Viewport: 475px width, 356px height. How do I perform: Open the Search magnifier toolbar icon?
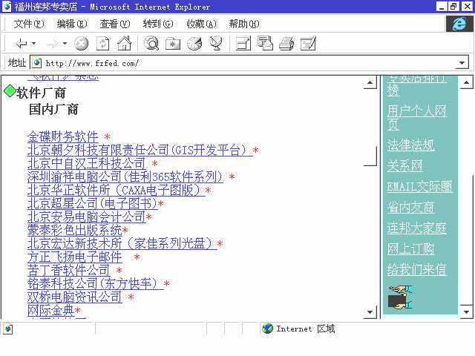pos(151,44)
